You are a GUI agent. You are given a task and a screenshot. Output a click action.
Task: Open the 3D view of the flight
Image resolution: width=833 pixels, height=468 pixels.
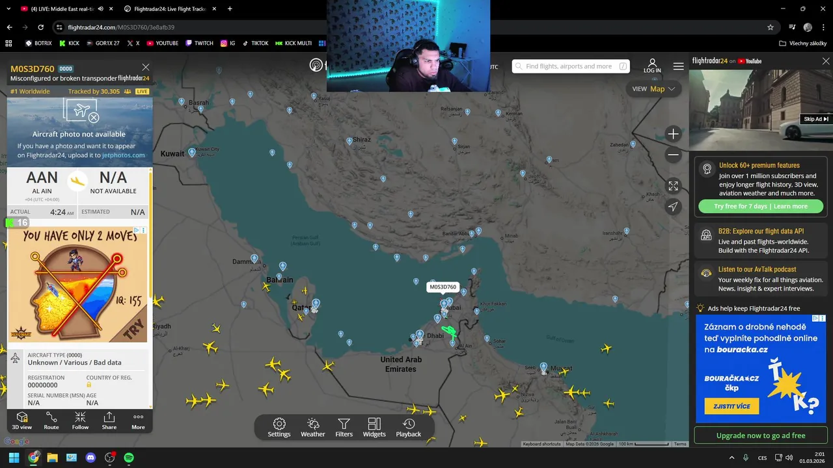pos(21,421)
